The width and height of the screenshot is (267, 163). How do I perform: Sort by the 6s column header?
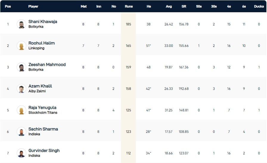244,6
